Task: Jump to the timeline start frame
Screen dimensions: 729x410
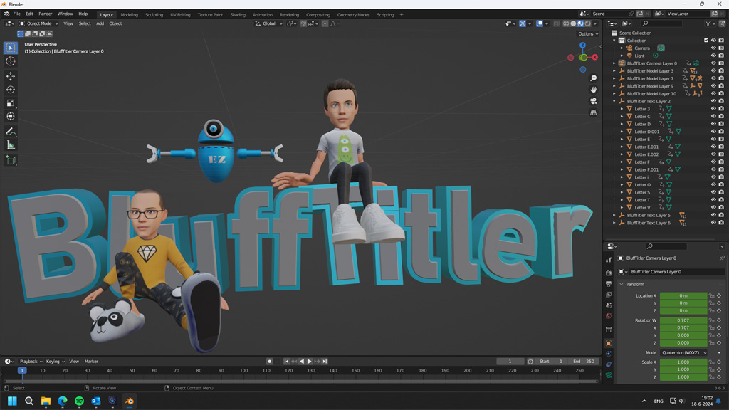Action: tap(286, 361)
